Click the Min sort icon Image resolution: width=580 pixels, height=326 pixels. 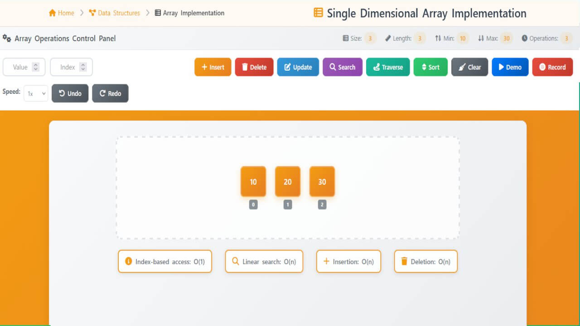click(438, 38)
